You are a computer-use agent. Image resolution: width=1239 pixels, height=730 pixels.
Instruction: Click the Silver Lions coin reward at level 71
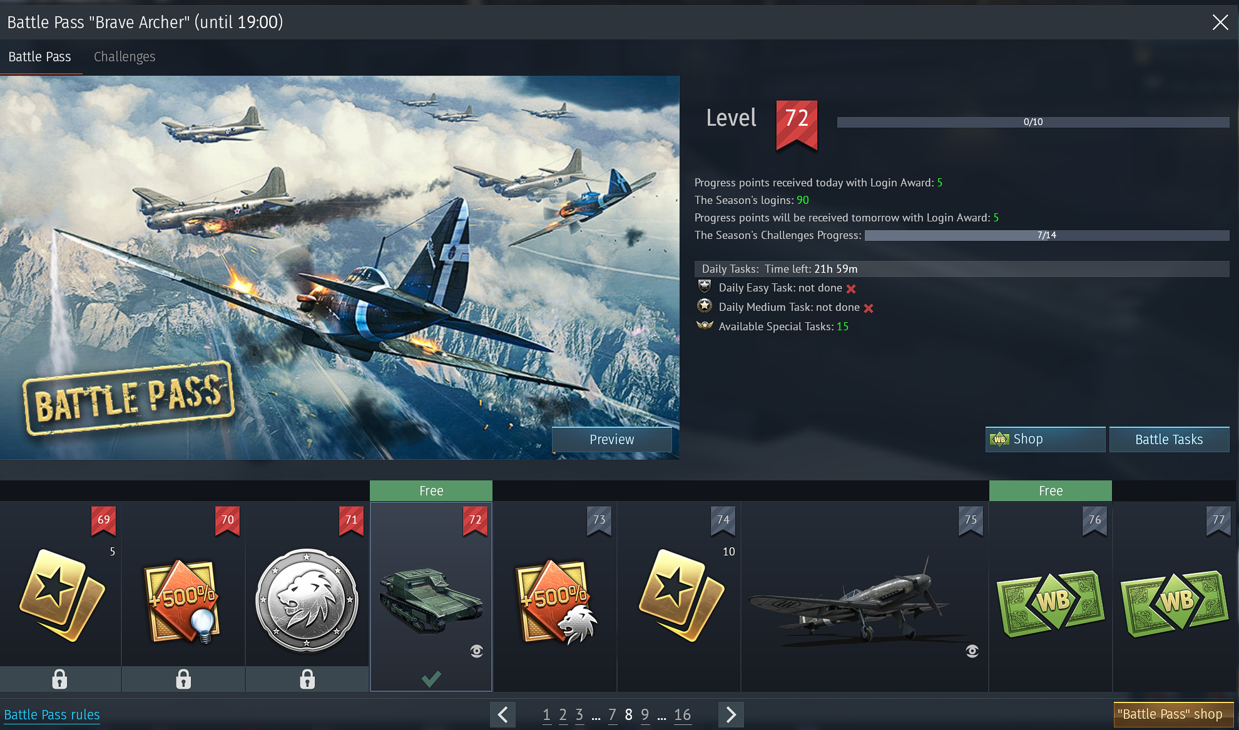(x=307, y=601)
